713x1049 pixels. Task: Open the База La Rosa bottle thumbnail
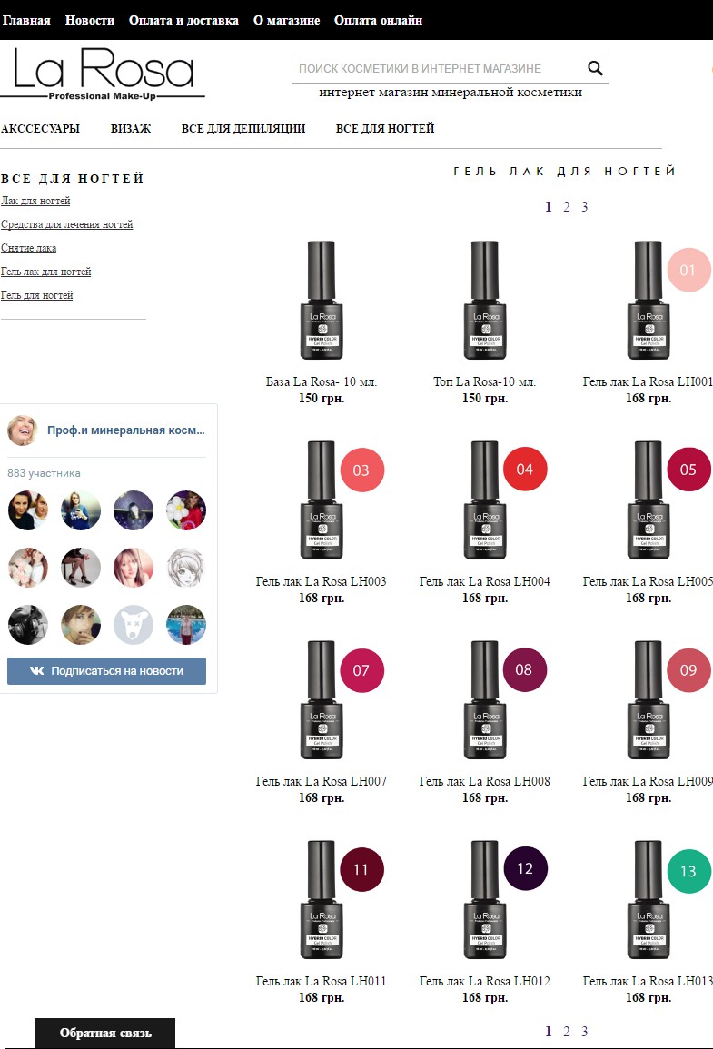pos(322,301)
